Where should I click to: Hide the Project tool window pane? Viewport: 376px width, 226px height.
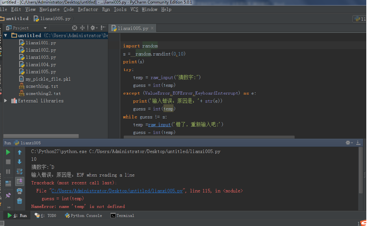(103, 28)
